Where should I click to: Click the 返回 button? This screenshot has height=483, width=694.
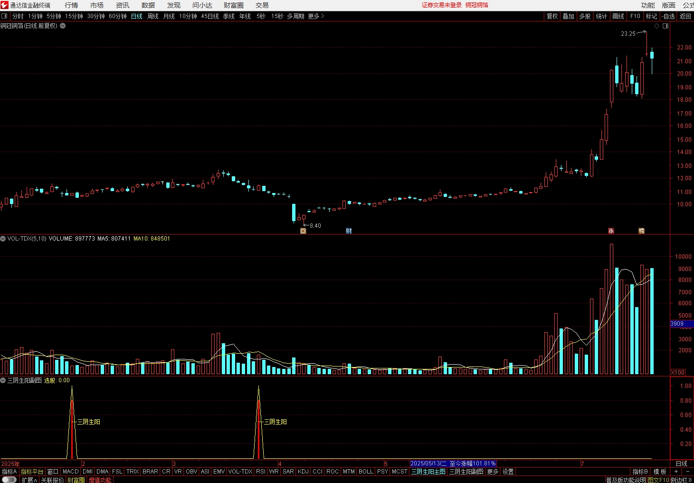click(x=685, y=16)
